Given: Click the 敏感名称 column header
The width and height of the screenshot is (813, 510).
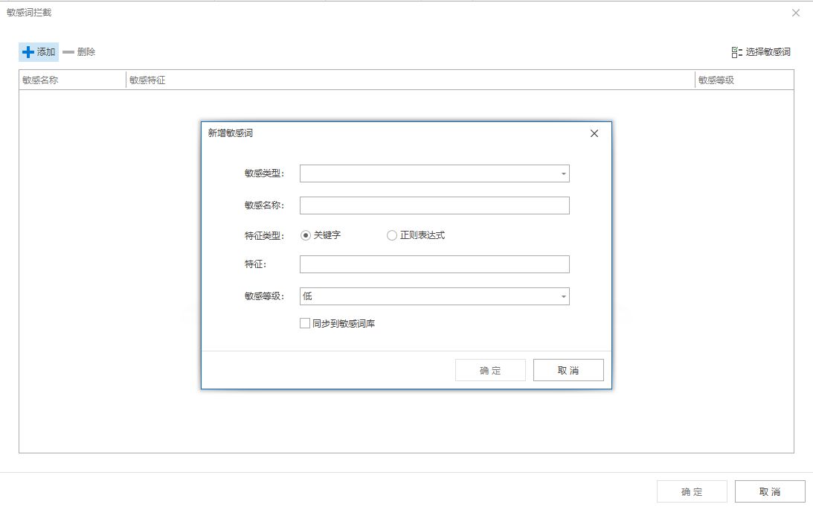Looking at the screenshot, I should [72, 80].
